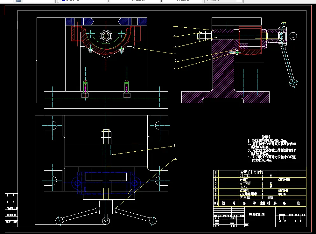This screenshot has width=316, height=234.
Task: Select the left handle ball end in the top view
Action: pyautogui.click(x=59, y=220)
